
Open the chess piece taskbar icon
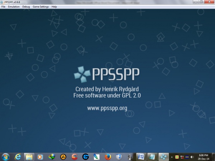(130, 157)
